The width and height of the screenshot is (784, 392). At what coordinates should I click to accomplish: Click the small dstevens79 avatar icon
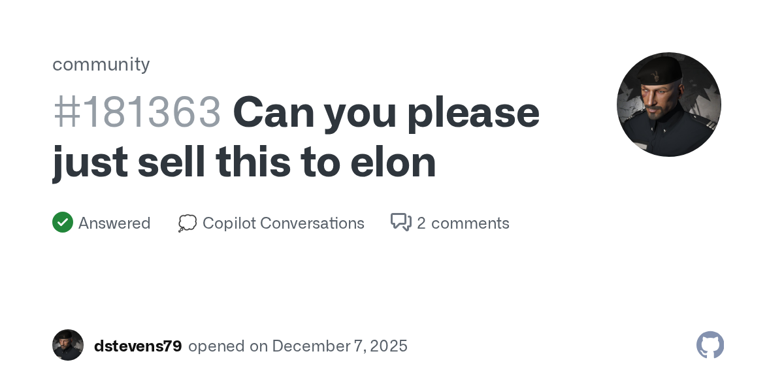(x=68, y=345)
